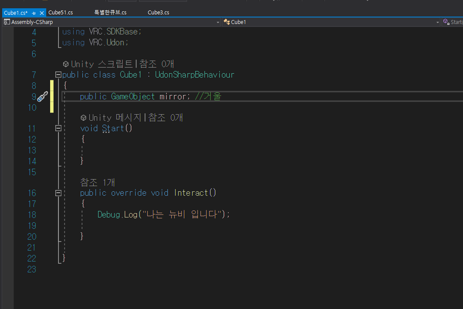This screenshot has width=463, height=309.
Task: Collapse the Interact method block
Action: [x=58, y=193]
